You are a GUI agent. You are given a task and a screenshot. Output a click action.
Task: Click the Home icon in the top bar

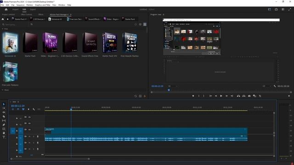click(x=6, y=9)
